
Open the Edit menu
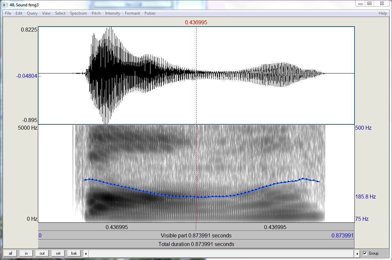tap(19, 13)
